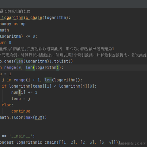147x147 pixels.
Task: Click the 'math.floor(max(num))' line
Action: click(23, 117)
